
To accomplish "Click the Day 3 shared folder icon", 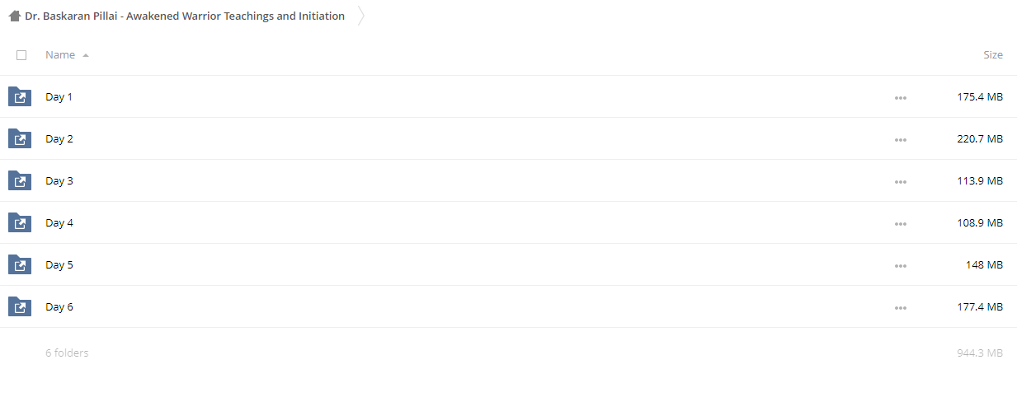I will 20,180.
